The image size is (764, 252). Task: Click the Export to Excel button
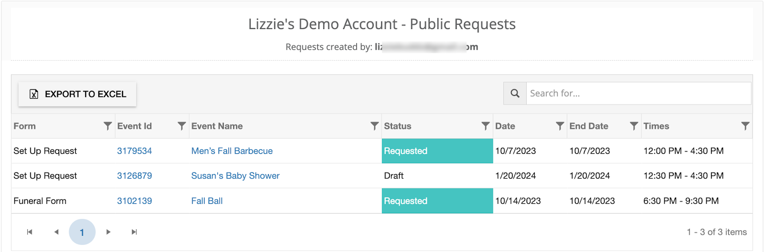click(77, 94)
